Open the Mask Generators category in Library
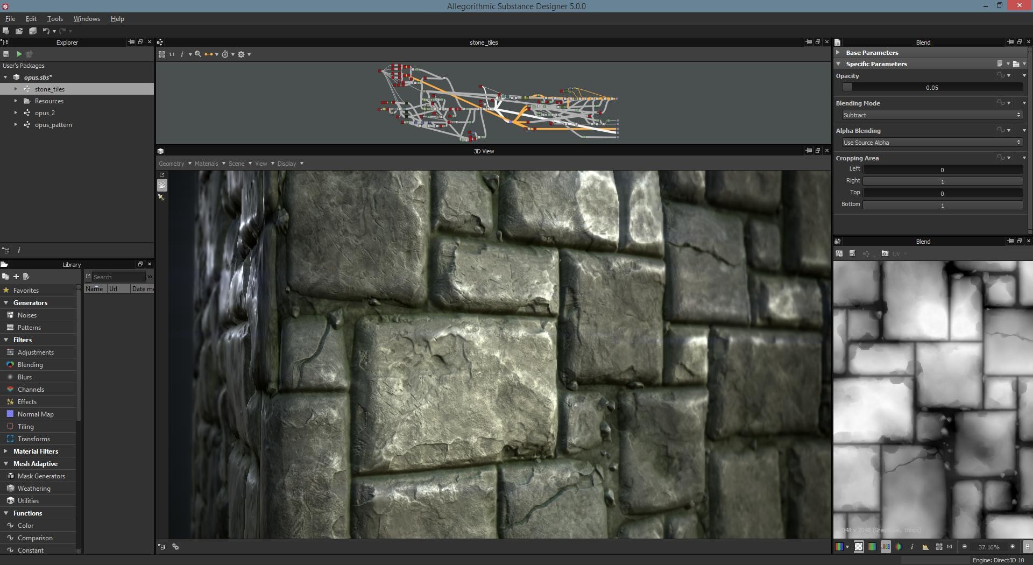 [x=40, y=476]
